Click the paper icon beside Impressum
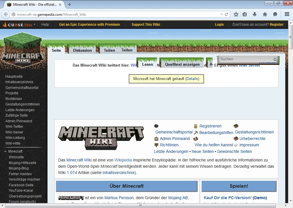Image resolution: width=293 pixels, height=208 pixels. 236,145
